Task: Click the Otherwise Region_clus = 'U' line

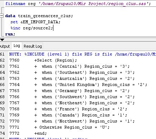Action: coord(72,127)
